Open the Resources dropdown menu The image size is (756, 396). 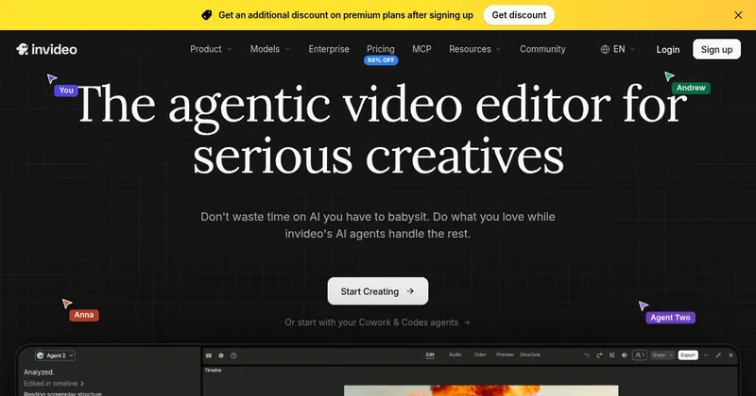pos(475,49)
